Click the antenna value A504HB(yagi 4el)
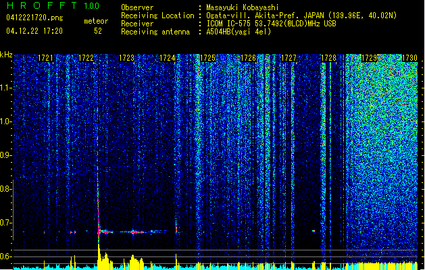Viewport: 425px width, 270px height. coord(239,32)
